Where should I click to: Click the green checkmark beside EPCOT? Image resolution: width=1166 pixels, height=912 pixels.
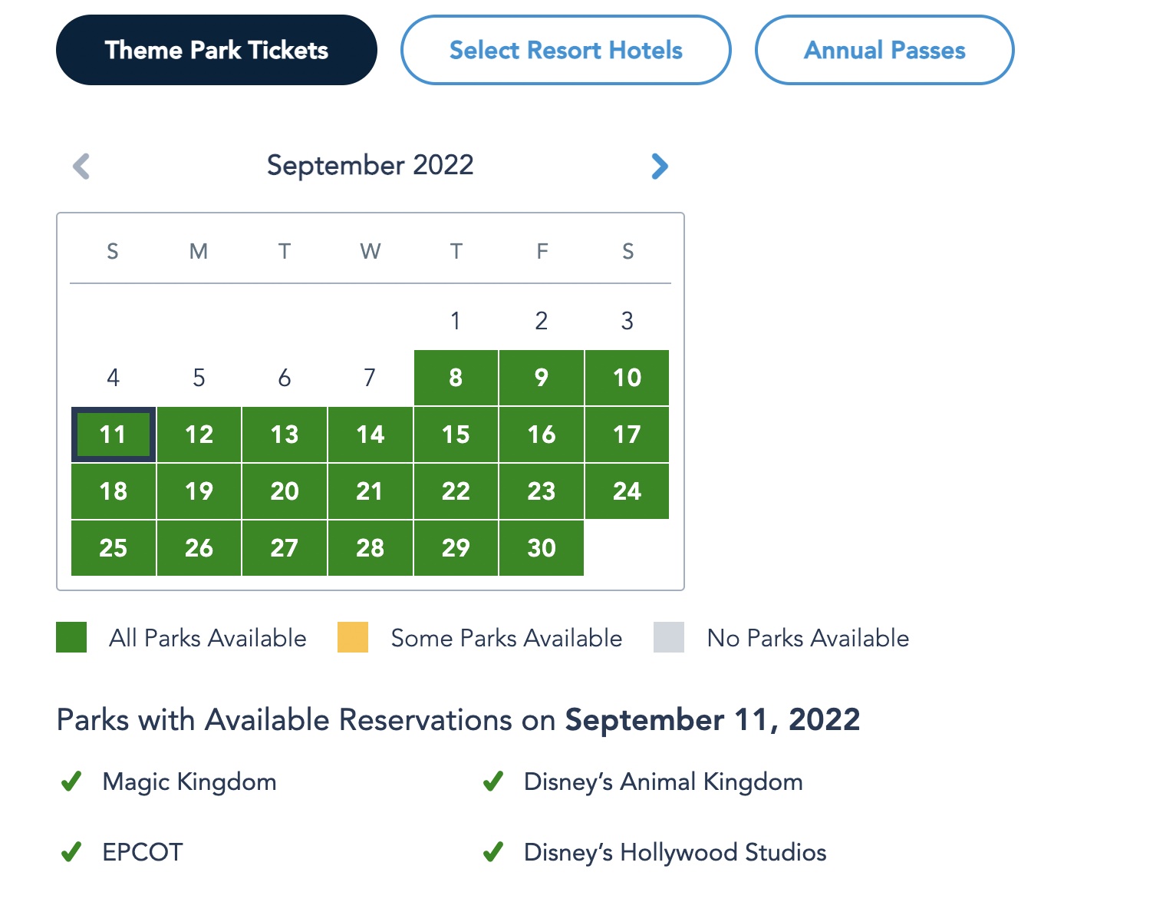[71, 852]
